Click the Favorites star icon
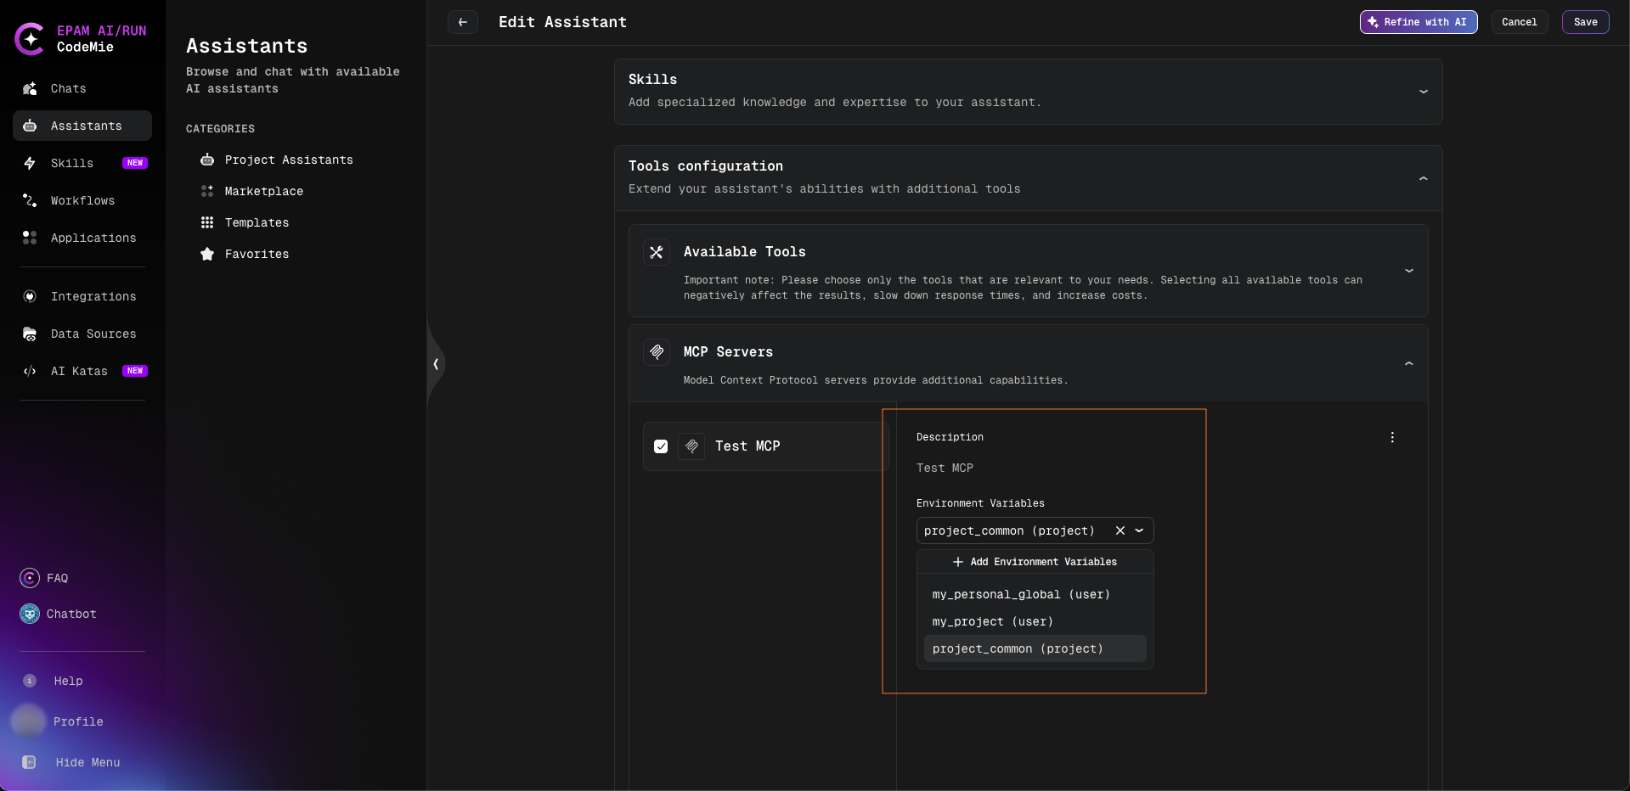This screenshot has width=1630, height=791. (x=207, y=254)
